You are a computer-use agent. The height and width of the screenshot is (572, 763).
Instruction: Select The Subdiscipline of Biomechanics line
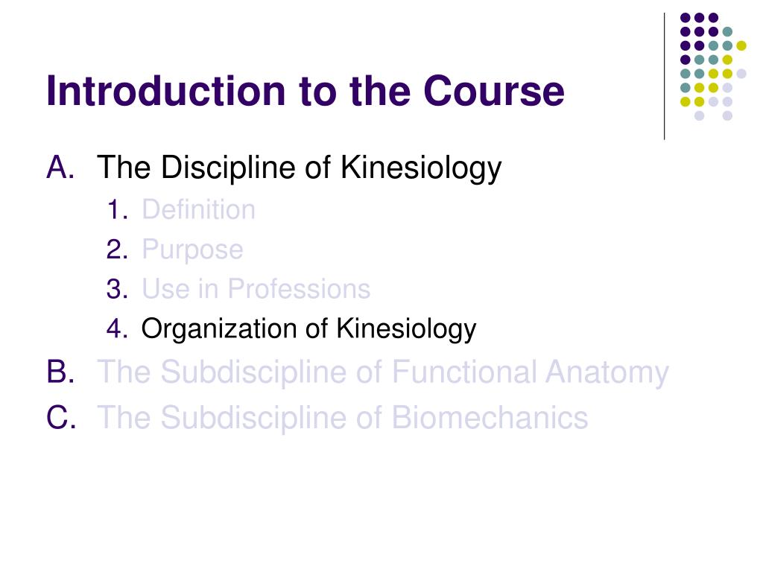click(343, 418)
